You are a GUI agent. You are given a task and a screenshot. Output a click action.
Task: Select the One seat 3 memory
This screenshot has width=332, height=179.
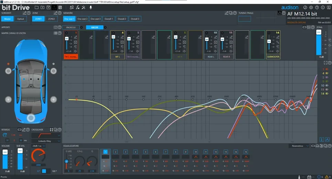[95, 19]
